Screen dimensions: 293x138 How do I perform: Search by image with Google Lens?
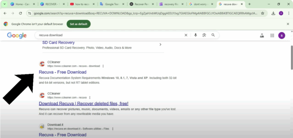[x=204, y=35]
